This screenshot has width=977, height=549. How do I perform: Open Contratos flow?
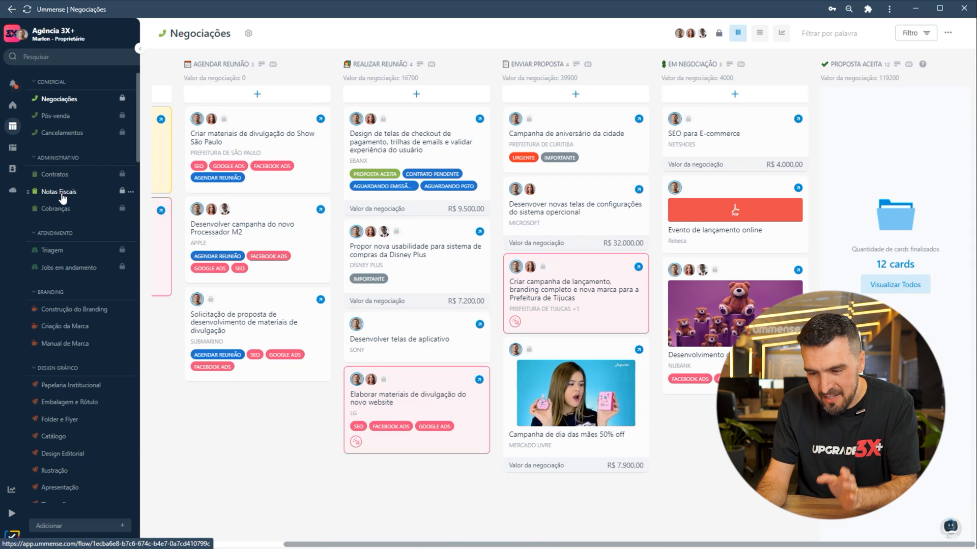click(x=54, y=174)
